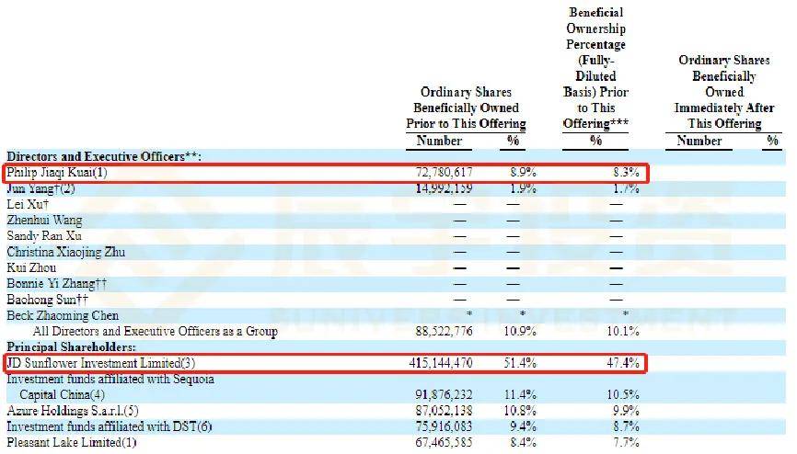Image resolution: width=797 pixels, height=454 pixels.
Task: Click the Directors and Executive Officers heading
Action: coord(104,156)
